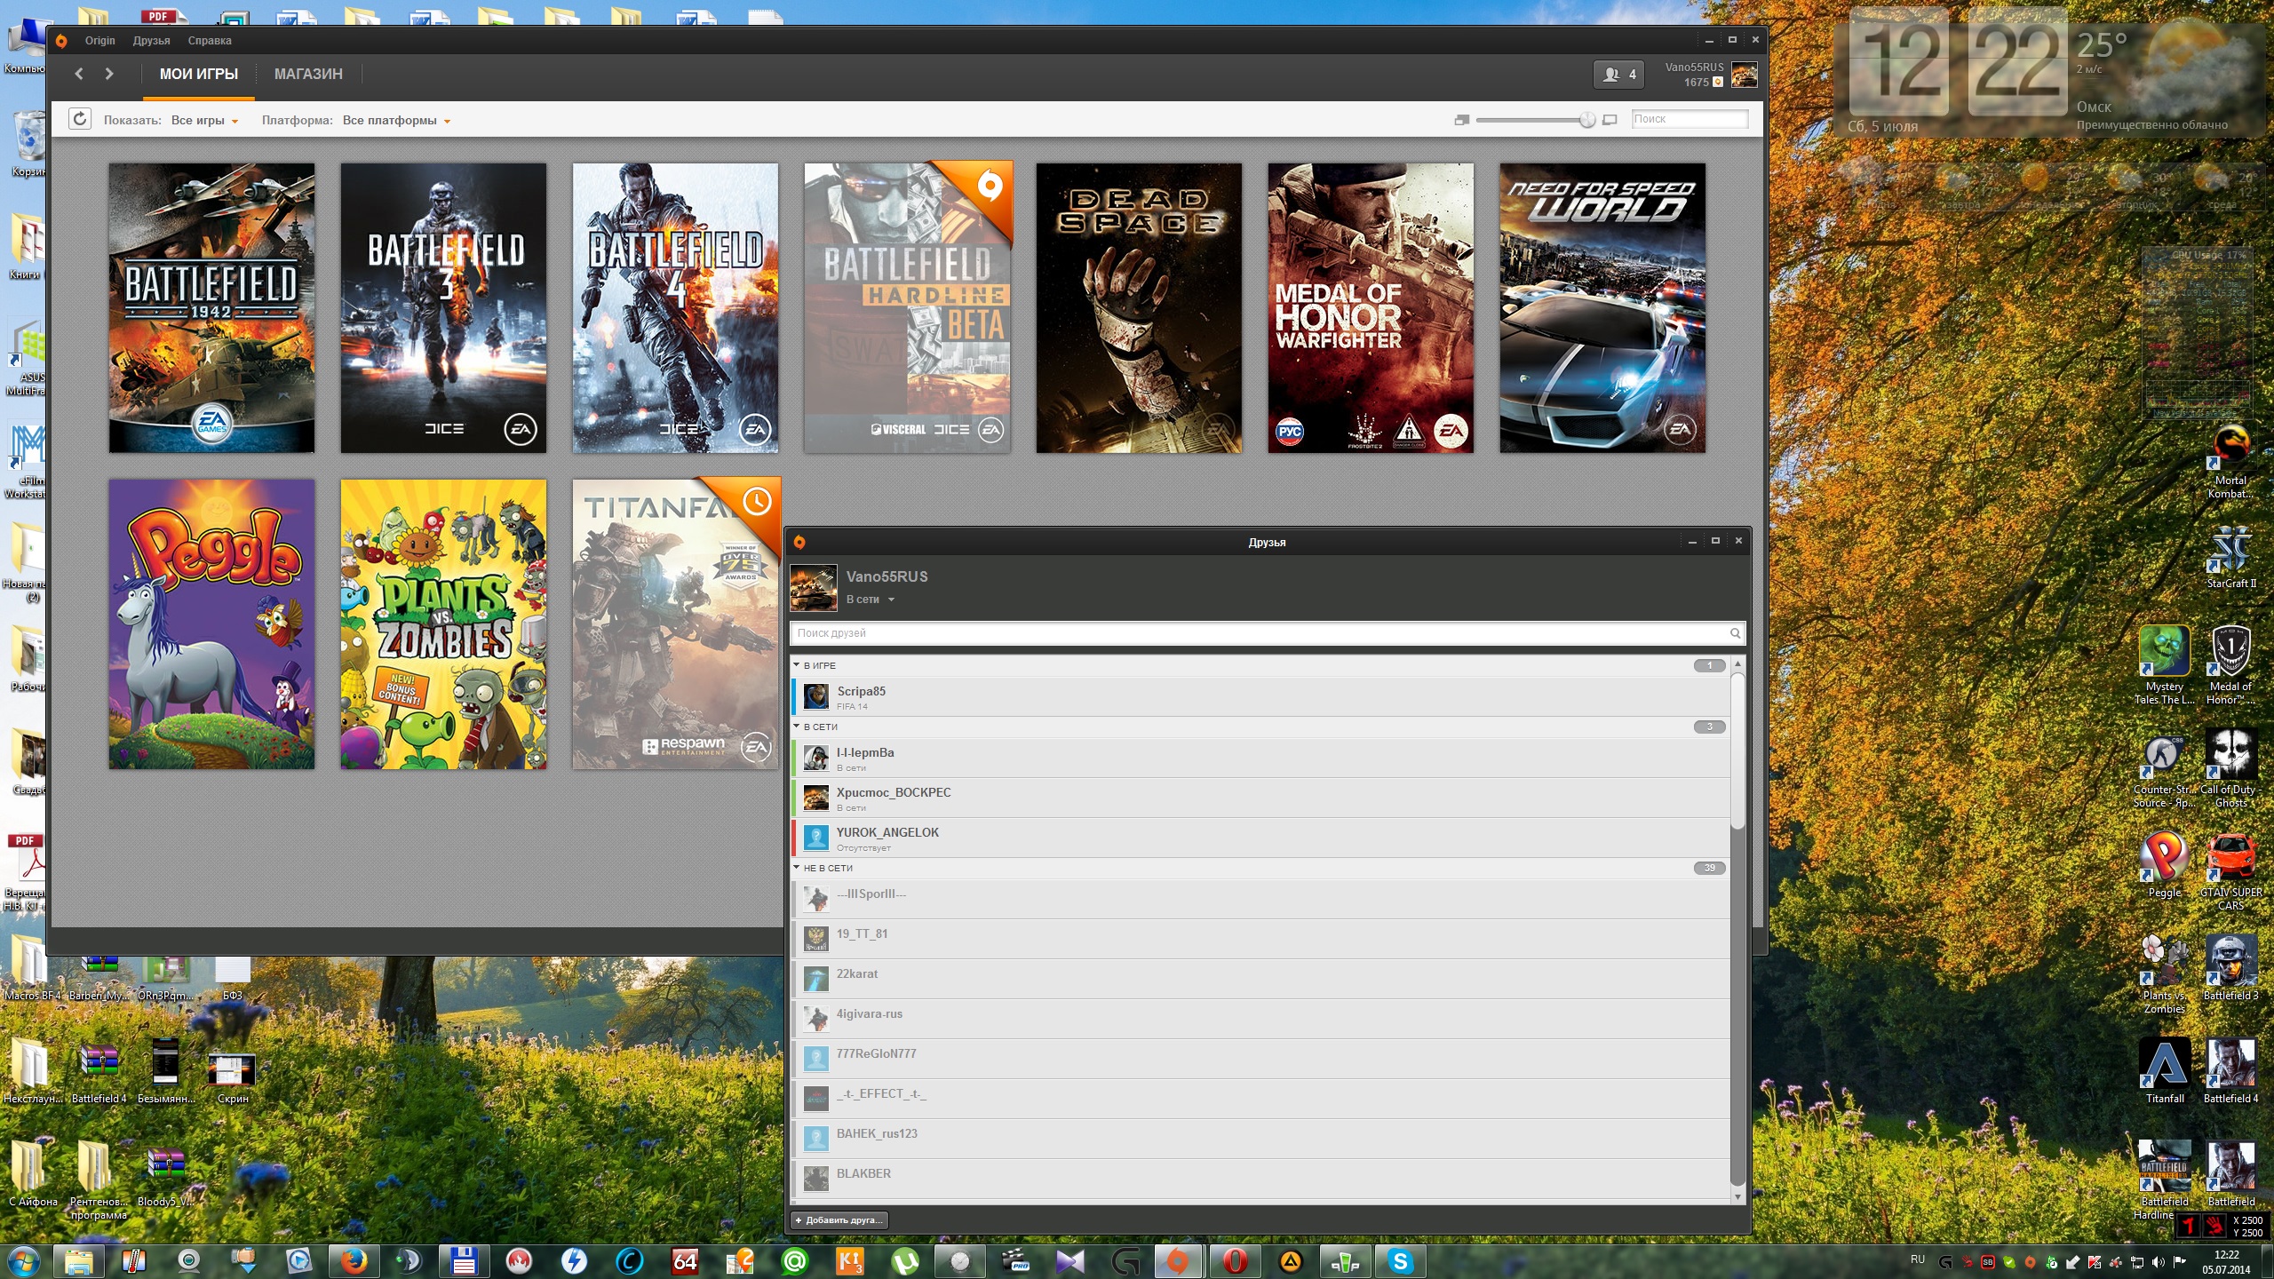
Task: Refresh the Origin game library
Action: [79, 119]
